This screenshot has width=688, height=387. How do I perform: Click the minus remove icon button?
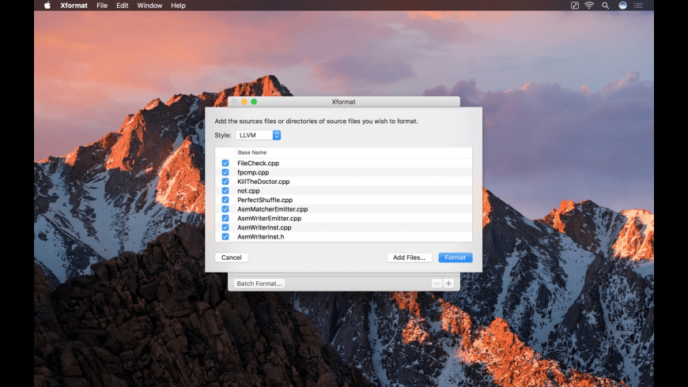pyautogui.click(x=437, y=284)
